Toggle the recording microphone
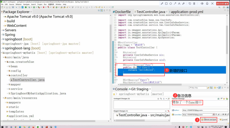This screenshot has height=128, width=230. [207, 3]
